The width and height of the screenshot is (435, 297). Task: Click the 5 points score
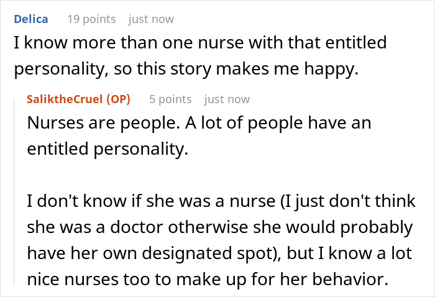[170, 99]
